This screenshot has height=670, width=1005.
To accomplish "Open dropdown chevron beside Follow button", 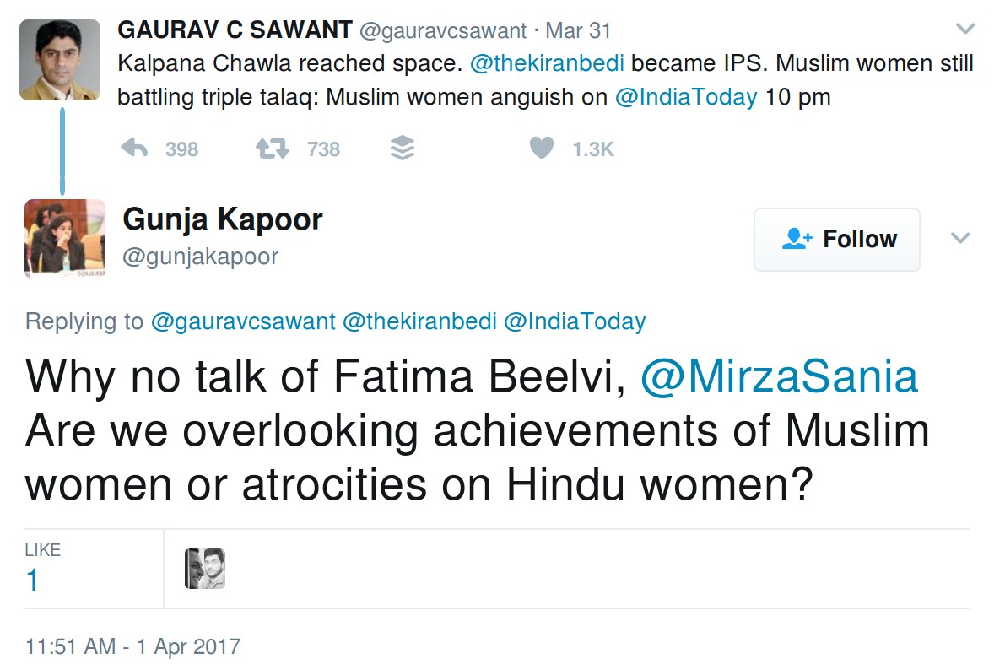I will point(960,239).
